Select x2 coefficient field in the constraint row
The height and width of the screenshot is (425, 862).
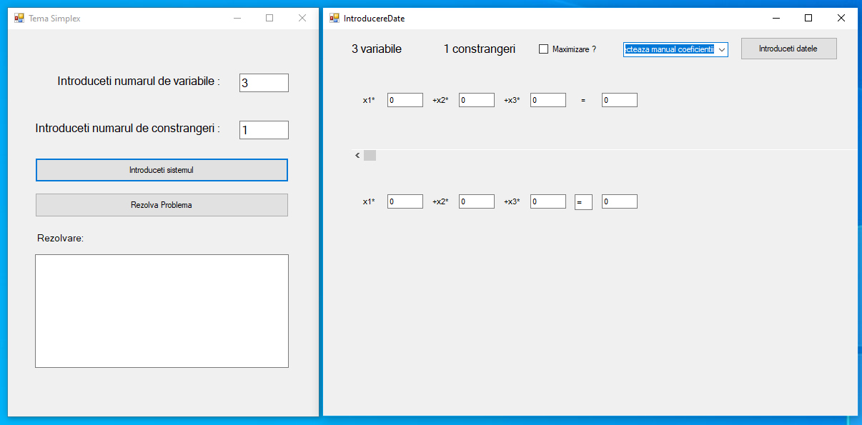(x=476, y=202)
